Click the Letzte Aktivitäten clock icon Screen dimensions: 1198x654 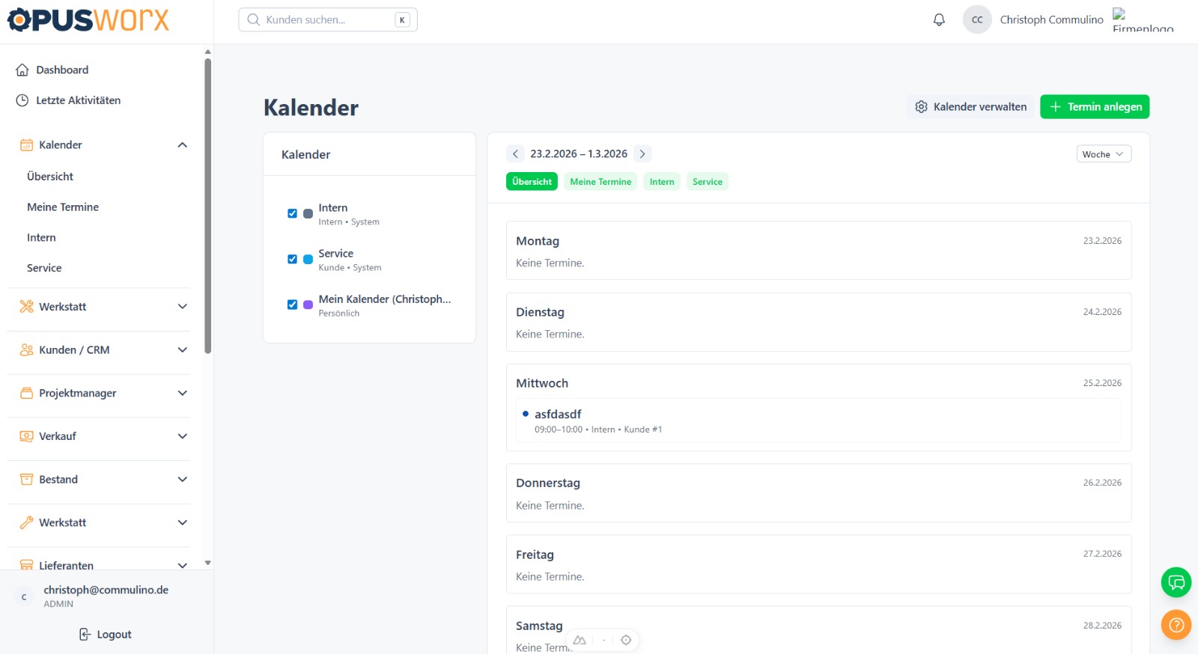22,100
